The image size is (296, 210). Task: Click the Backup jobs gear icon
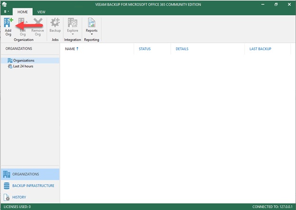[55, 23]
